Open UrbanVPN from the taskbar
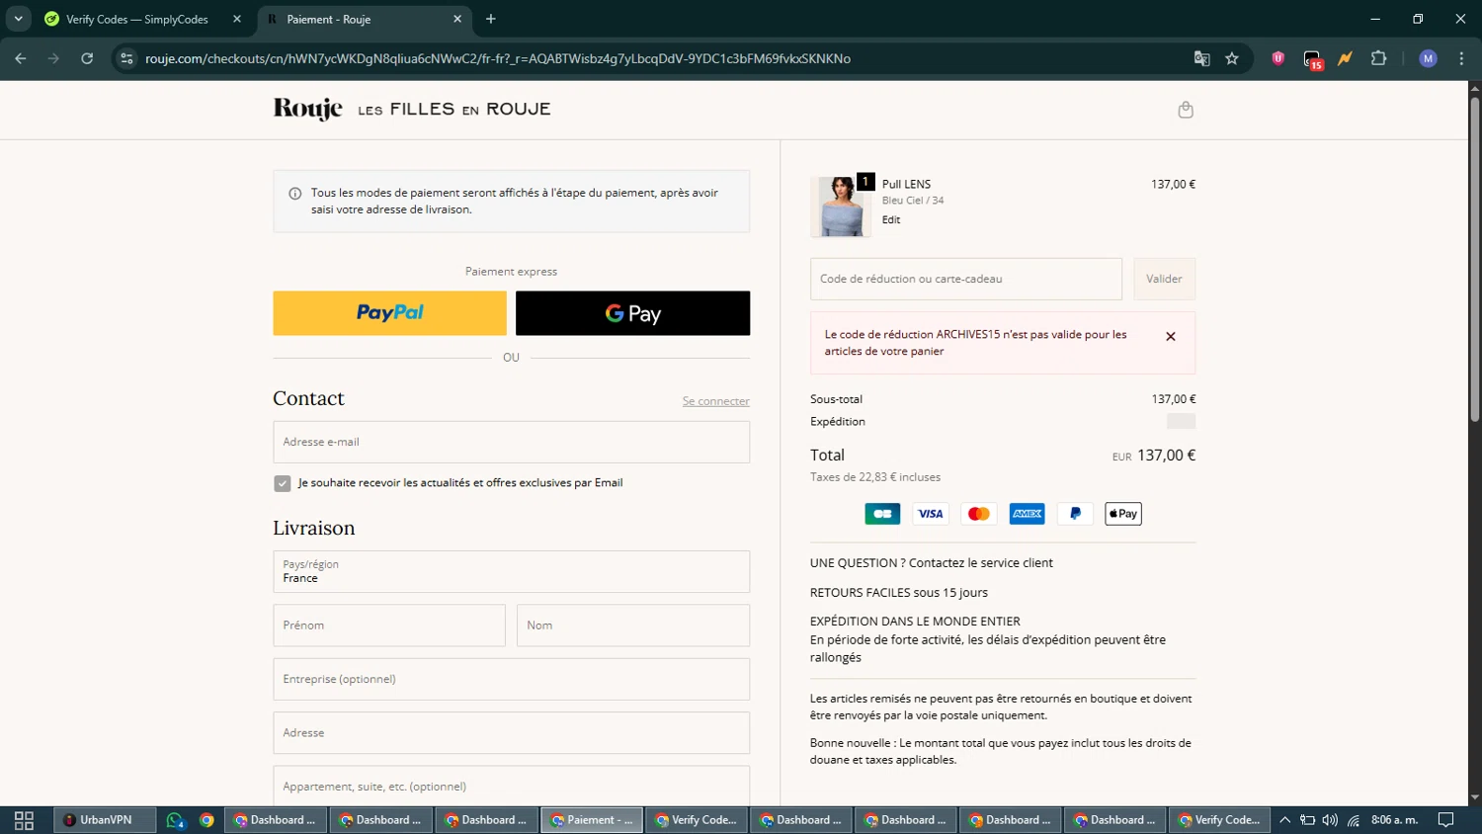This screenshot has width=1482, height=834. (105, 820)
